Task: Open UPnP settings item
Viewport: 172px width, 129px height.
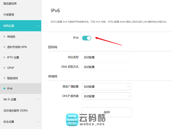Action: pos(10,68)
